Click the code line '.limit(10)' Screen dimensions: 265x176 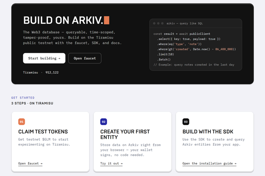pos(165,54)
